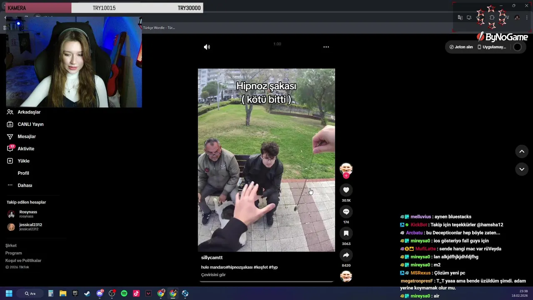Click the install app icon in the address bar
The image size is (533, 300).
469,17
